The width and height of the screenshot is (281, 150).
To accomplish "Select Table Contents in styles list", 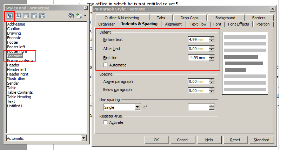I will 20,92.
